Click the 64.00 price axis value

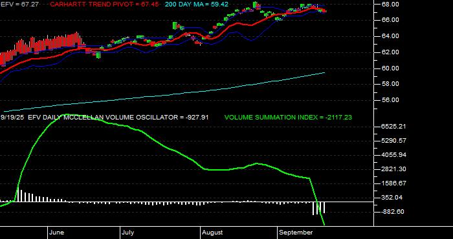[x=391, y=36]
